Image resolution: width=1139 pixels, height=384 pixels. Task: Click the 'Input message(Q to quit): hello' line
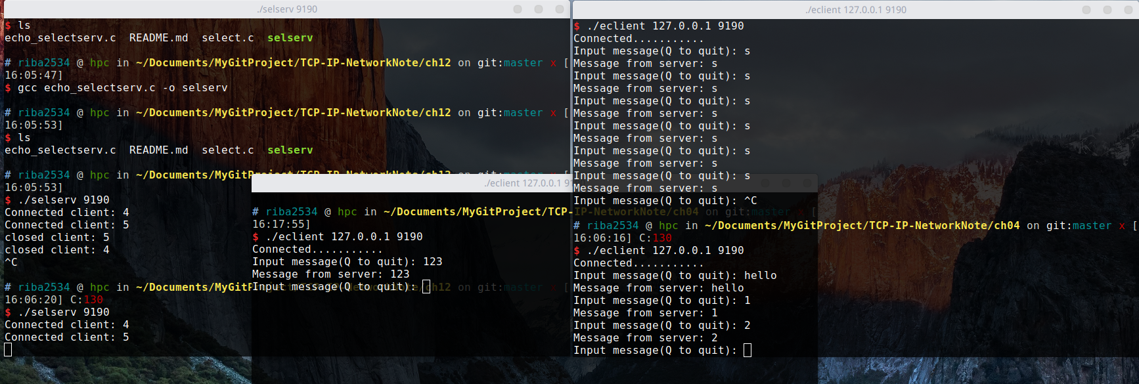pyautogui.click(x=675, y=276)
